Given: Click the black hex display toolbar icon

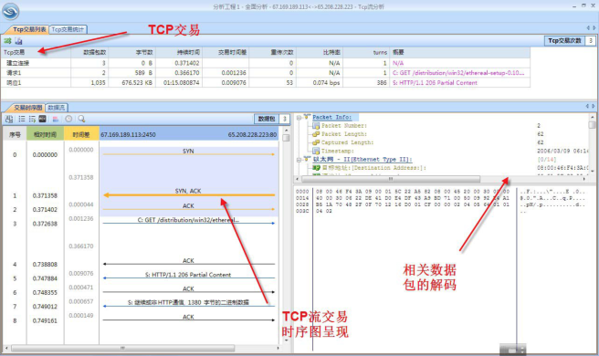Looking at the screenshot, I should click(x=42, y=120).
